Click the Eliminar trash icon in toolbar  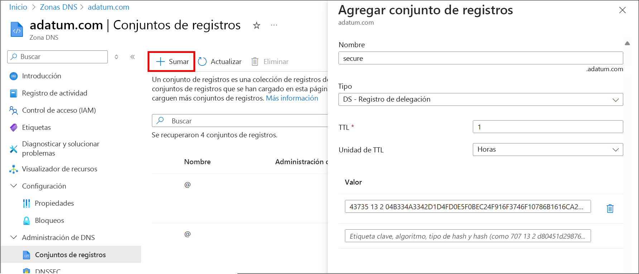pyautogui.click(x=255, y=62)
